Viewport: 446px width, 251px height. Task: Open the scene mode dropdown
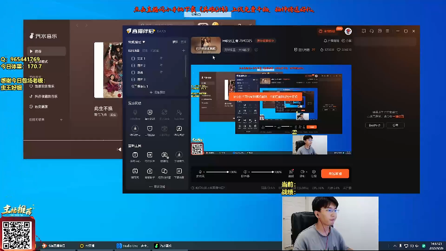pos(137,42)
